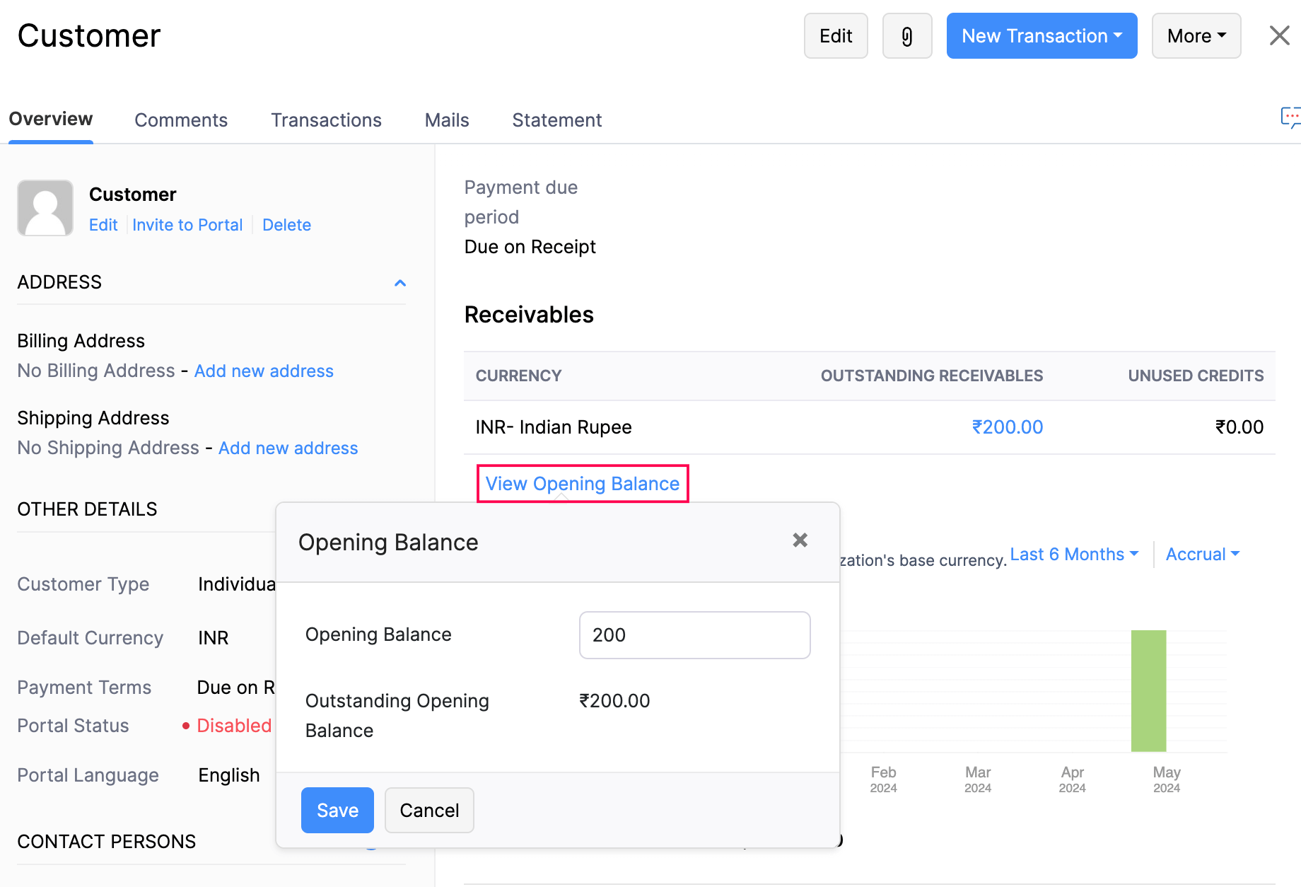Go to the Statement tab

click(x=556, y=120)
